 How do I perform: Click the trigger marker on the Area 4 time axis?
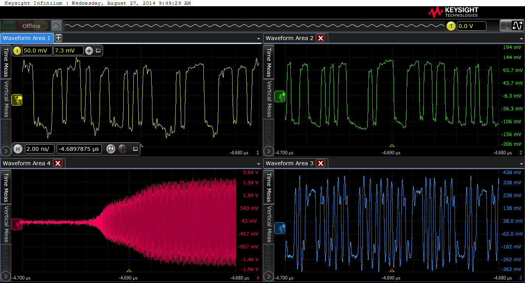pos(129,271)
